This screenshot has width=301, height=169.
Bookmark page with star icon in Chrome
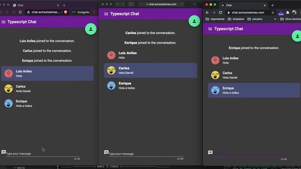[x=273, y=13]
